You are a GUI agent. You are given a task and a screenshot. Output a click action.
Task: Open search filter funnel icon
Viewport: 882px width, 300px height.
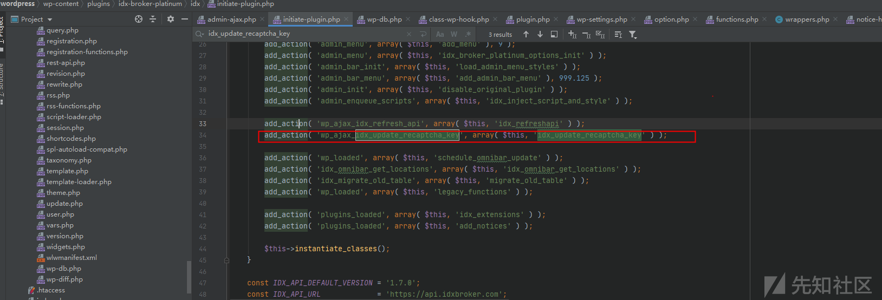(632, 34)
